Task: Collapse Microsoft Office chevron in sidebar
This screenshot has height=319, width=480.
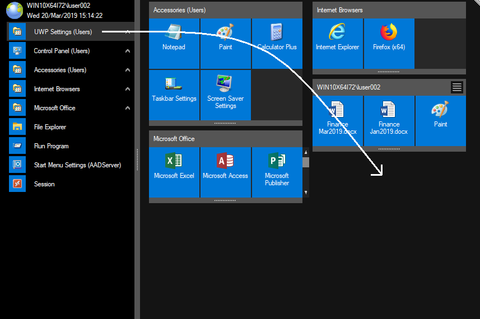Action: click(128, 108)
